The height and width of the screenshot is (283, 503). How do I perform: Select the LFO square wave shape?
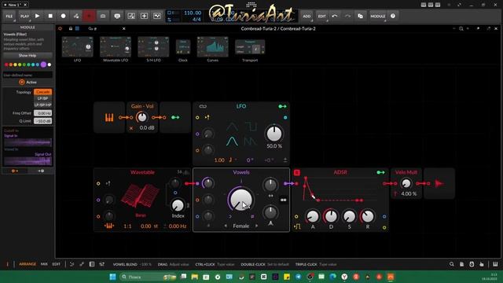coord(251,127)
